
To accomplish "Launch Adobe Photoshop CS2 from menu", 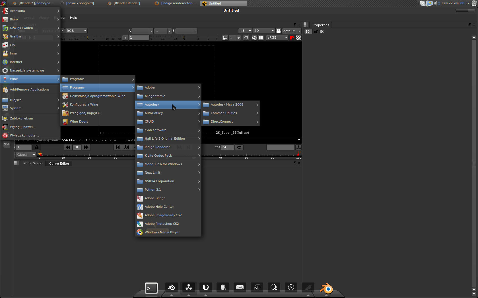I will (x=162, y=224).
